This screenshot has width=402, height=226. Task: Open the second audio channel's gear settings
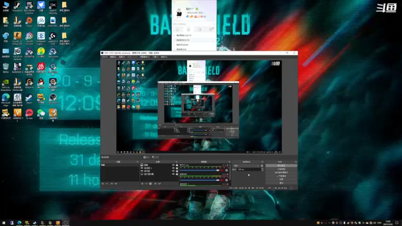(227, 180)
